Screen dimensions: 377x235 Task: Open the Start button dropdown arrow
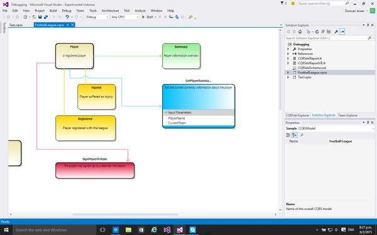[x=155, y=17]
